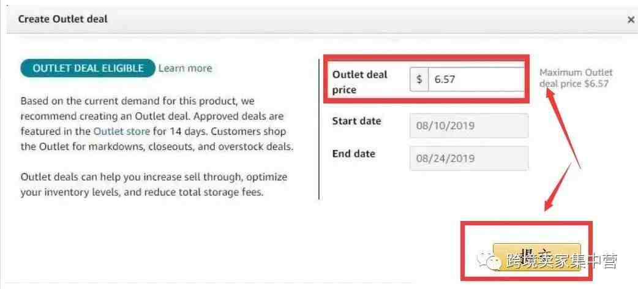Select the End date field 08/24/2019
The width and height of the screenshot is (638, 289).
[x=469, y=158]
